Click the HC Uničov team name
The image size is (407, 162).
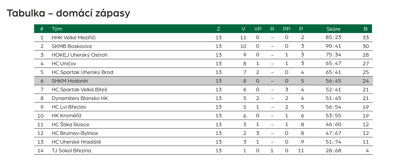(x=64, y=64)
